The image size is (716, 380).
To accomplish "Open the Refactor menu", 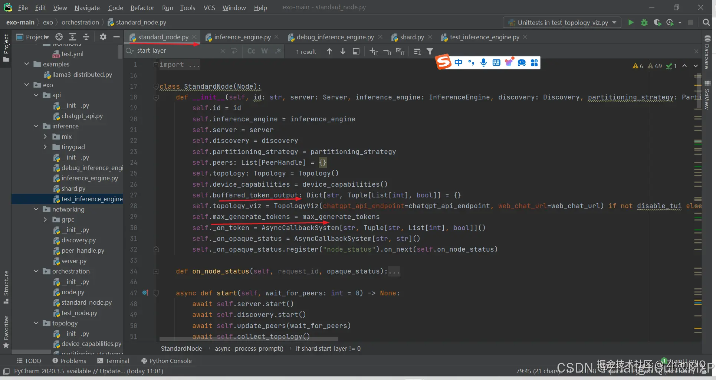I will [x=142, y=8].
